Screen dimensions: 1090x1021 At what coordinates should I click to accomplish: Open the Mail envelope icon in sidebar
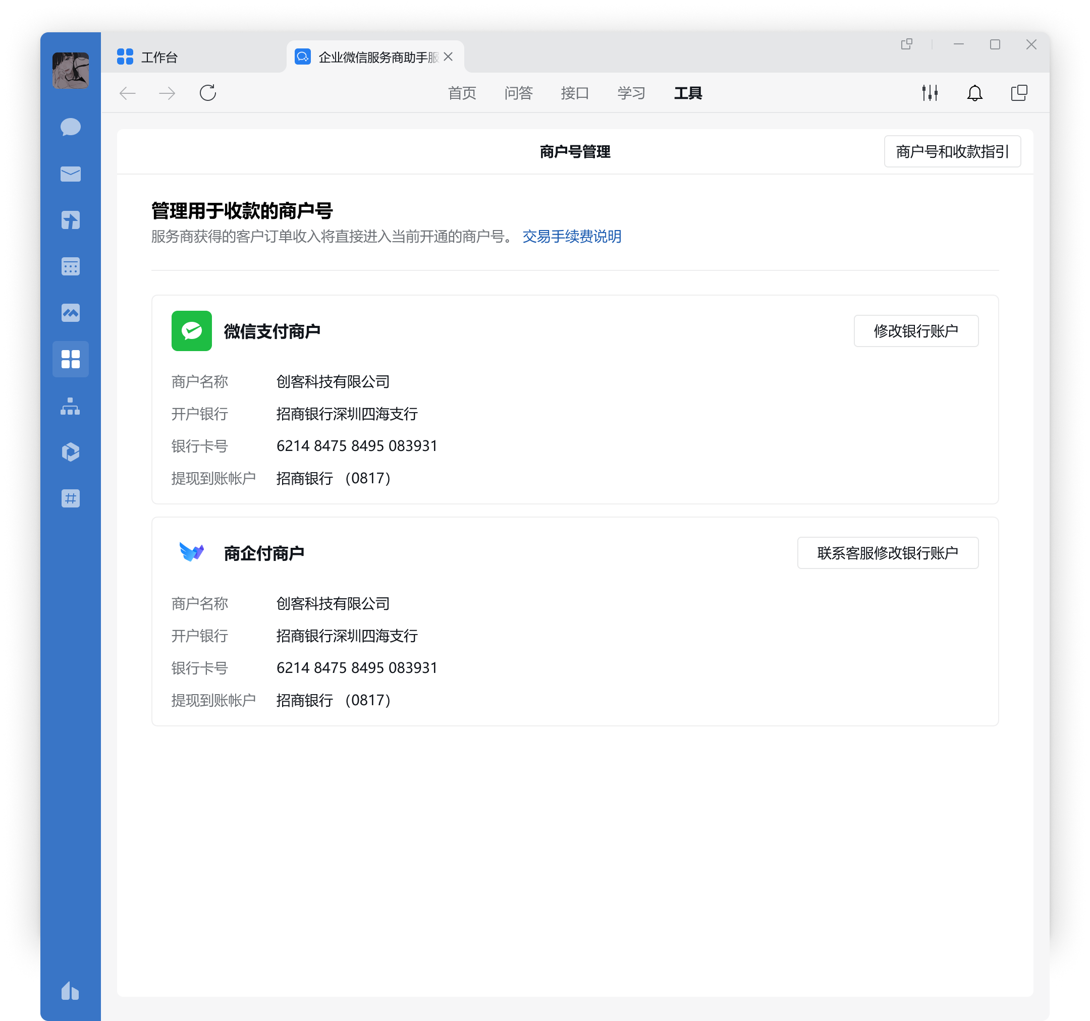70,174
